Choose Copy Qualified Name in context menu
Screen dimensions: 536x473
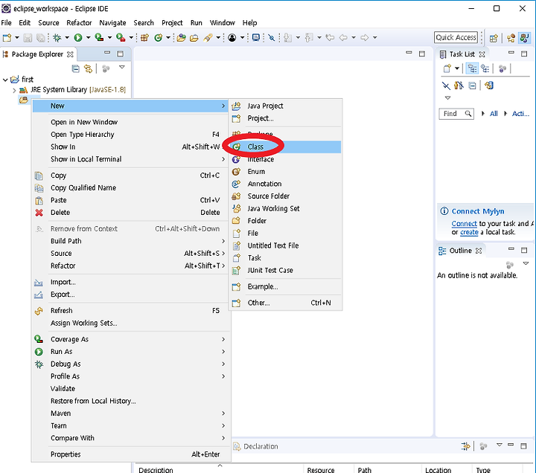[131, 188]
